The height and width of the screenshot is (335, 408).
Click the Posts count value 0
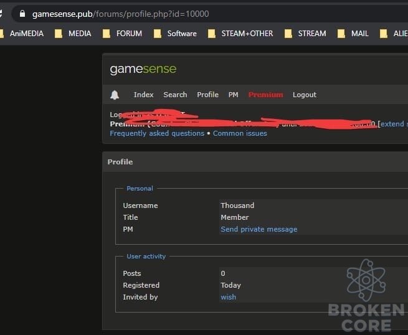click(223, 273)
